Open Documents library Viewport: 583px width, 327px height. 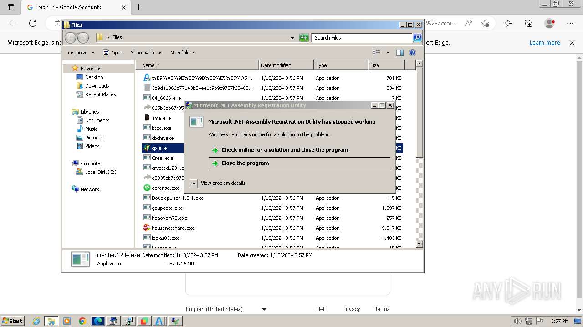pyautogui.click(x=97, y=120)
